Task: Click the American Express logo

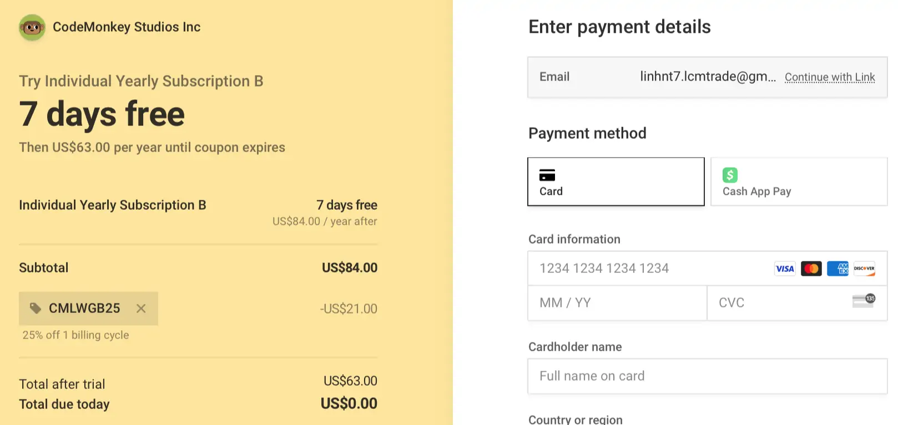Action: click(x=838, y=269)
